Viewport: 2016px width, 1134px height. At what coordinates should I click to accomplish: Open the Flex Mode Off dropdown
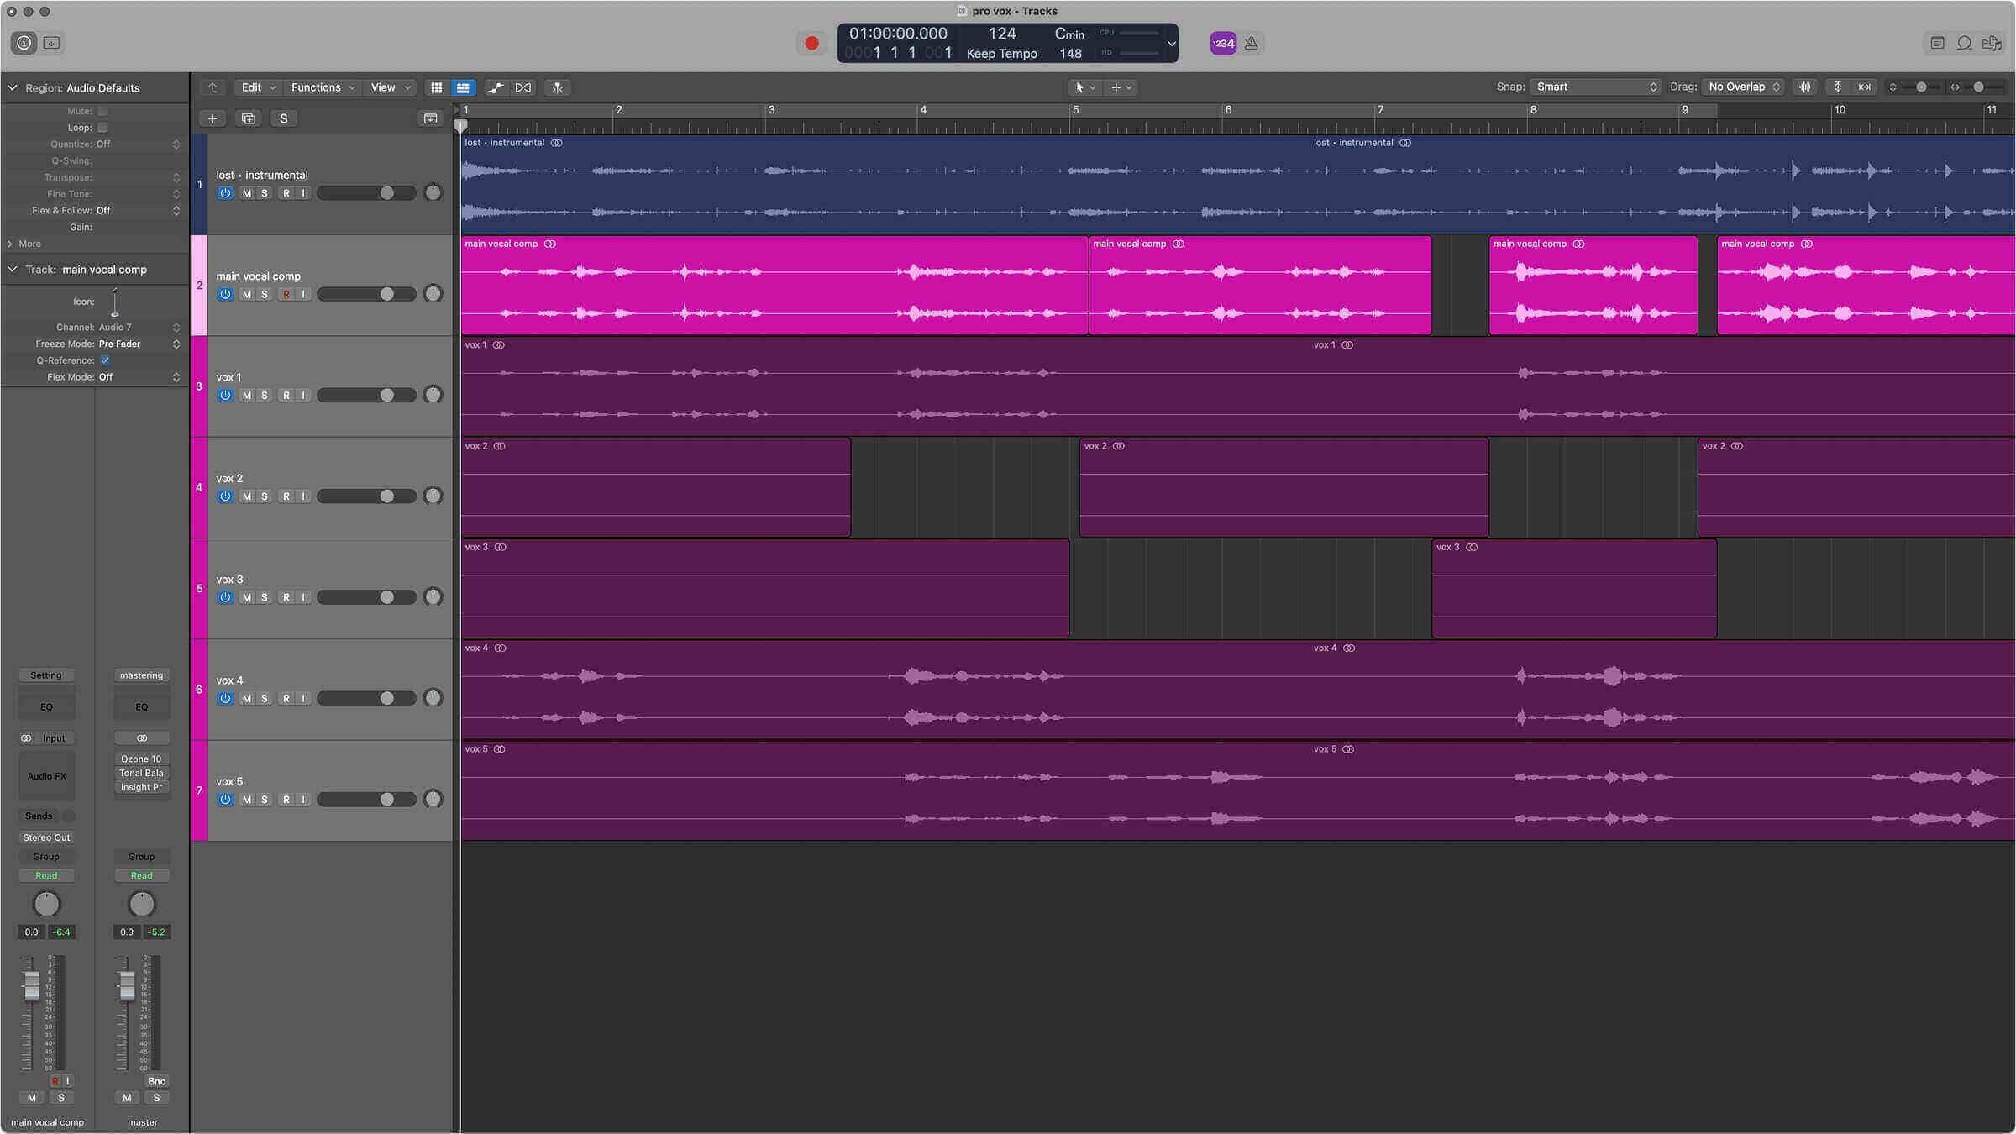point(139,377)
